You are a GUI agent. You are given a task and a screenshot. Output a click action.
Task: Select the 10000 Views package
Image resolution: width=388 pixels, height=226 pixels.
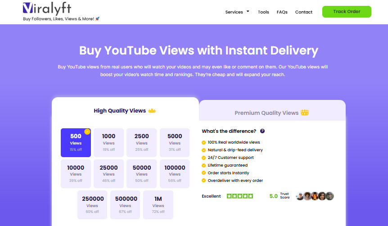(76, 174)
